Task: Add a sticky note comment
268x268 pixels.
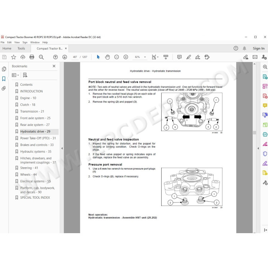Action: pyautogui.click(x=179, y=57)
